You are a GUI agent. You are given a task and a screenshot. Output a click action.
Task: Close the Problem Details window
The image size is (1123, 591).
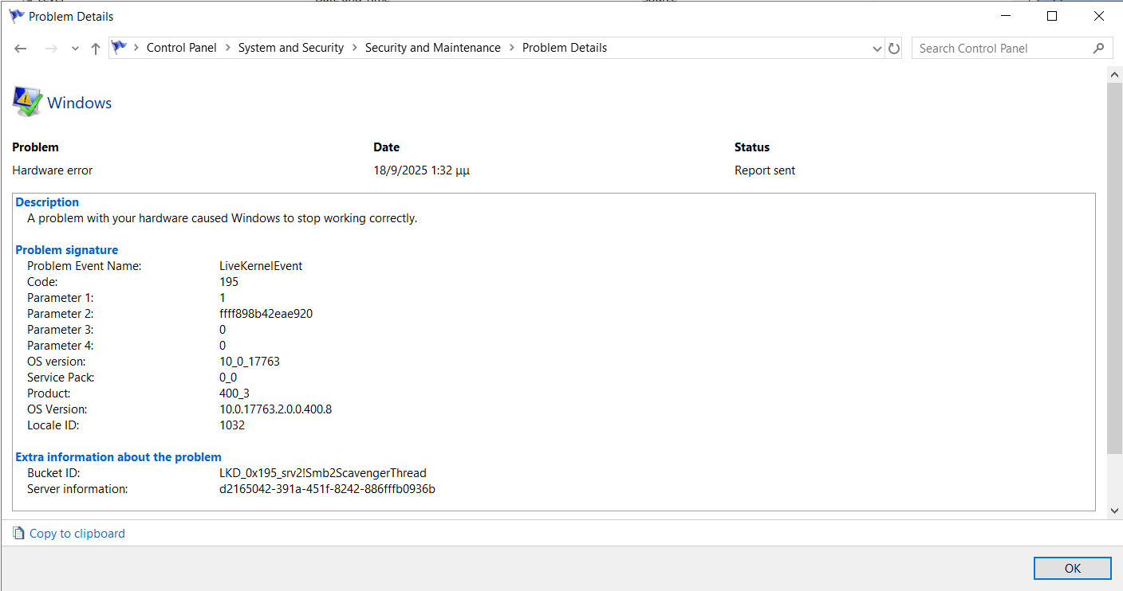pos(1099,16)
